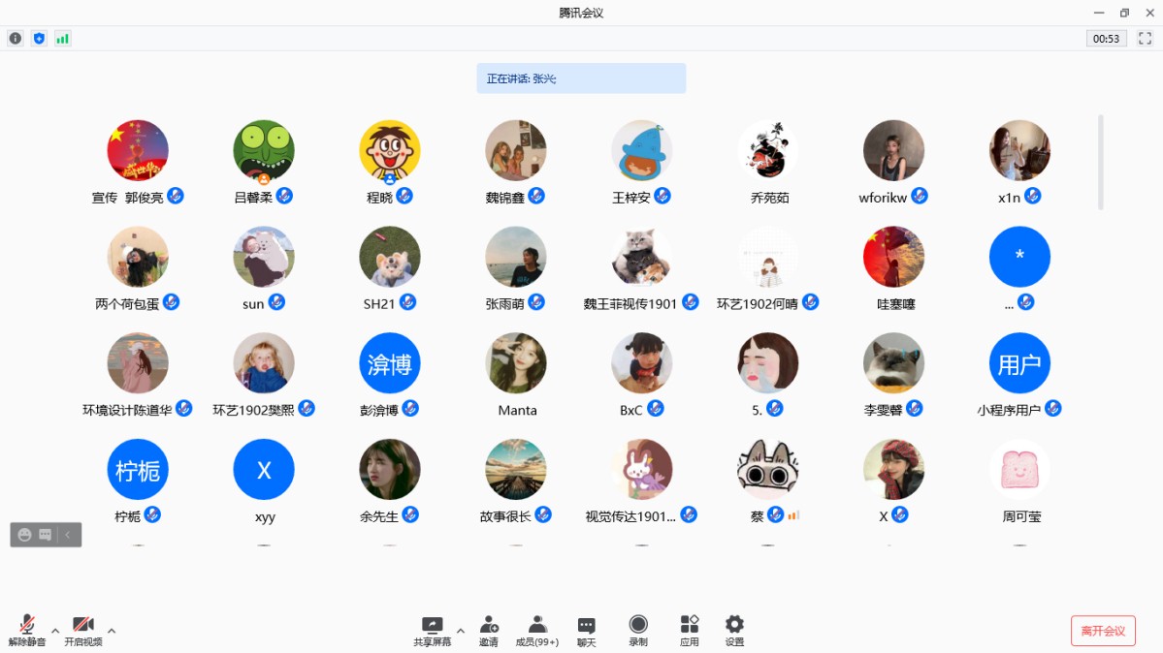Expand audio options arrow beside 解除静音
1163x653 pixels.
tap(55, 631)
